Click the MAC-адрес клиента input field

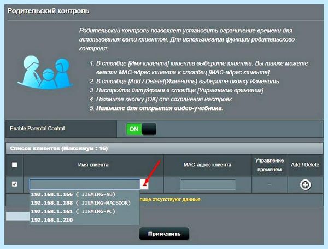tap(208, 184)
